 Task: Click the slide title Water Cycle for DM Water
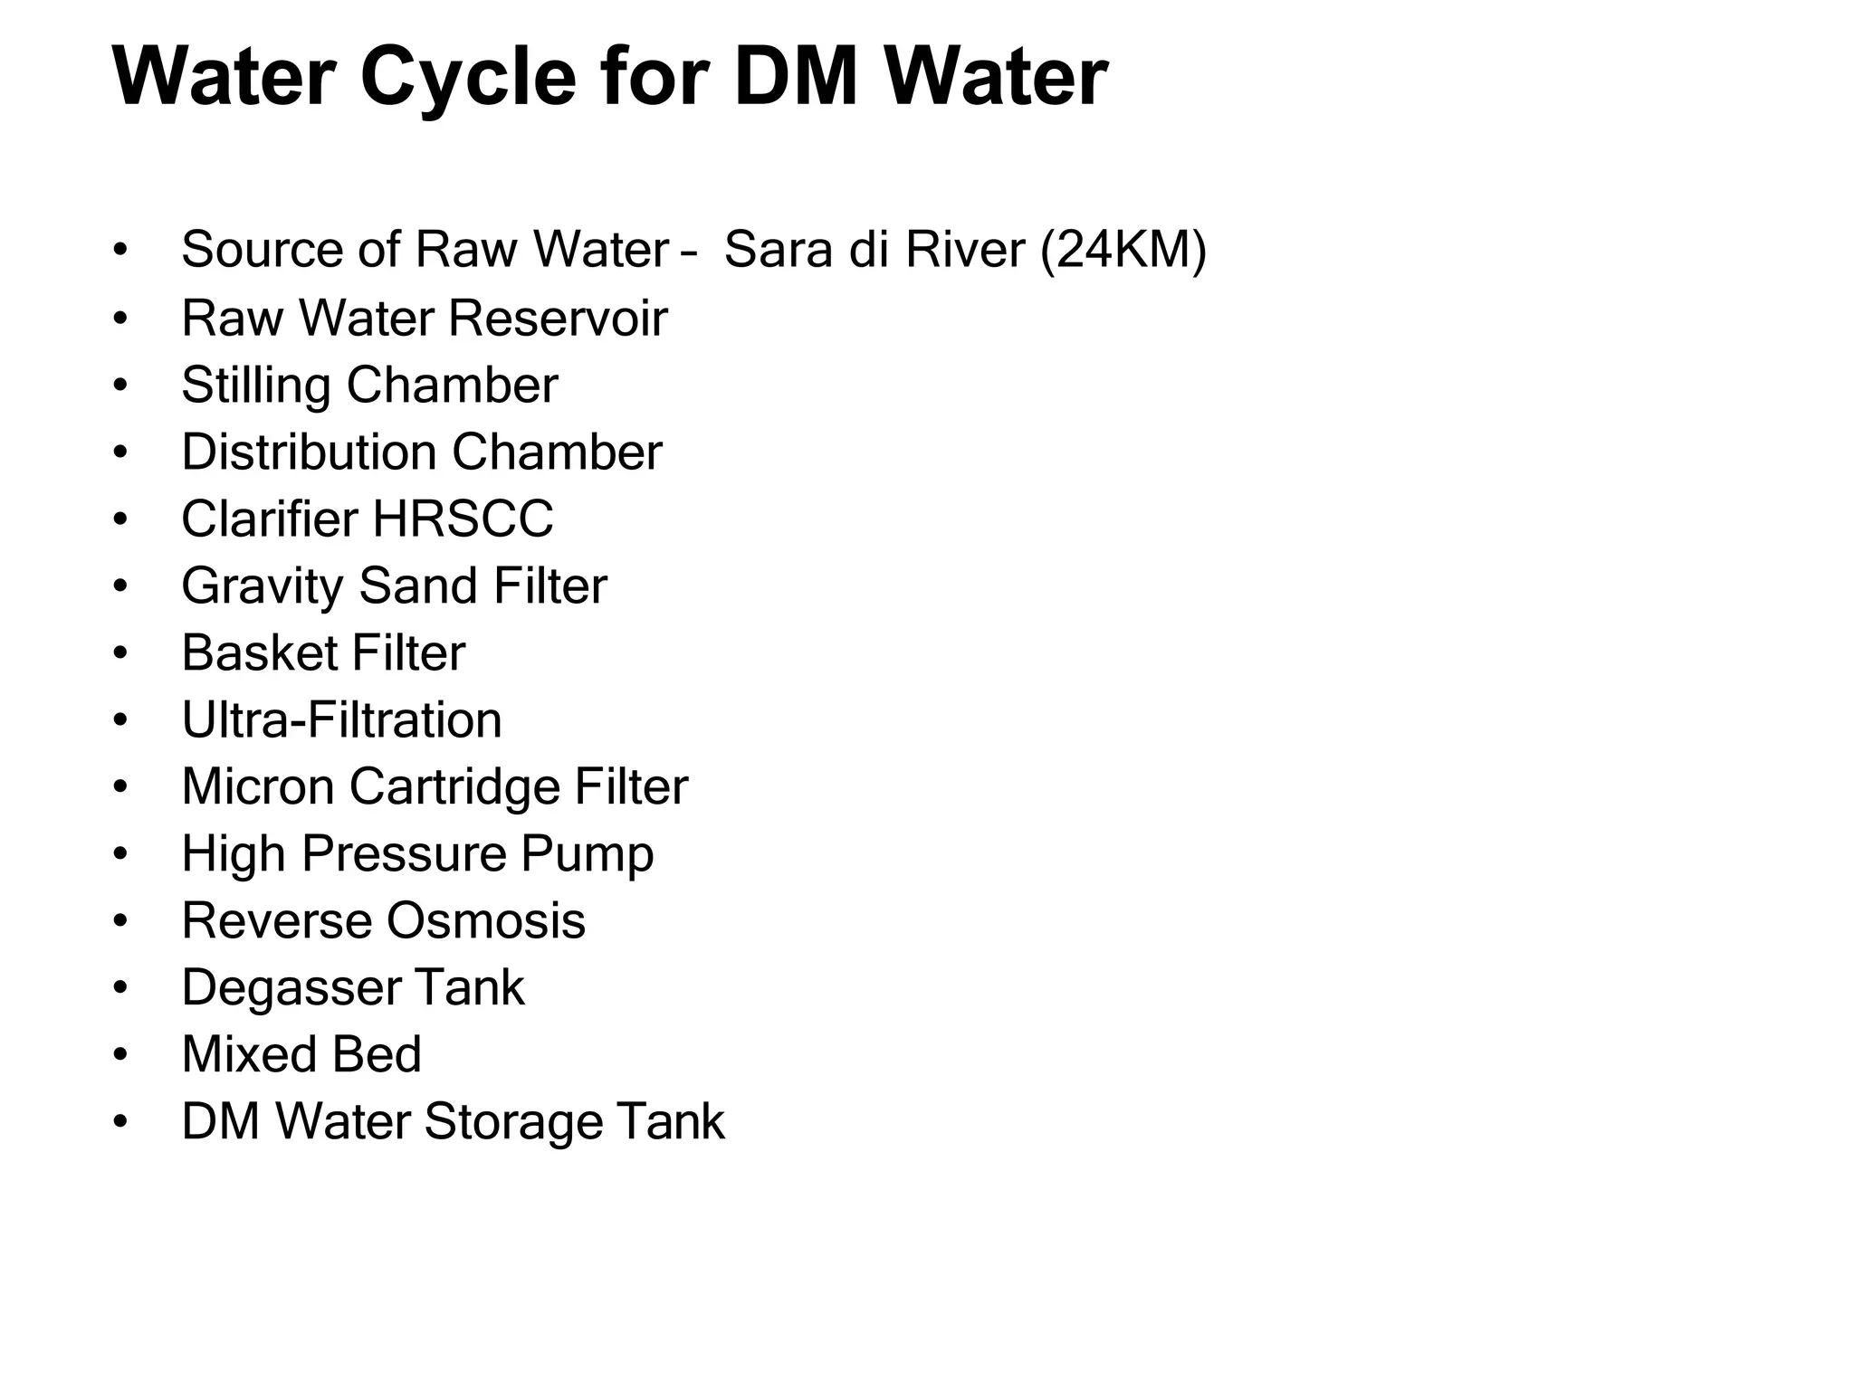(609, 77)
